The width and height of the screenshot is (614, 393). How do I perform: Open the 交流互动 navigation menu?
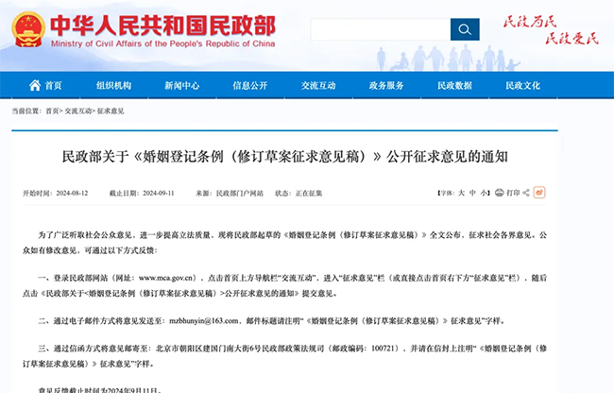click(318, 85)
